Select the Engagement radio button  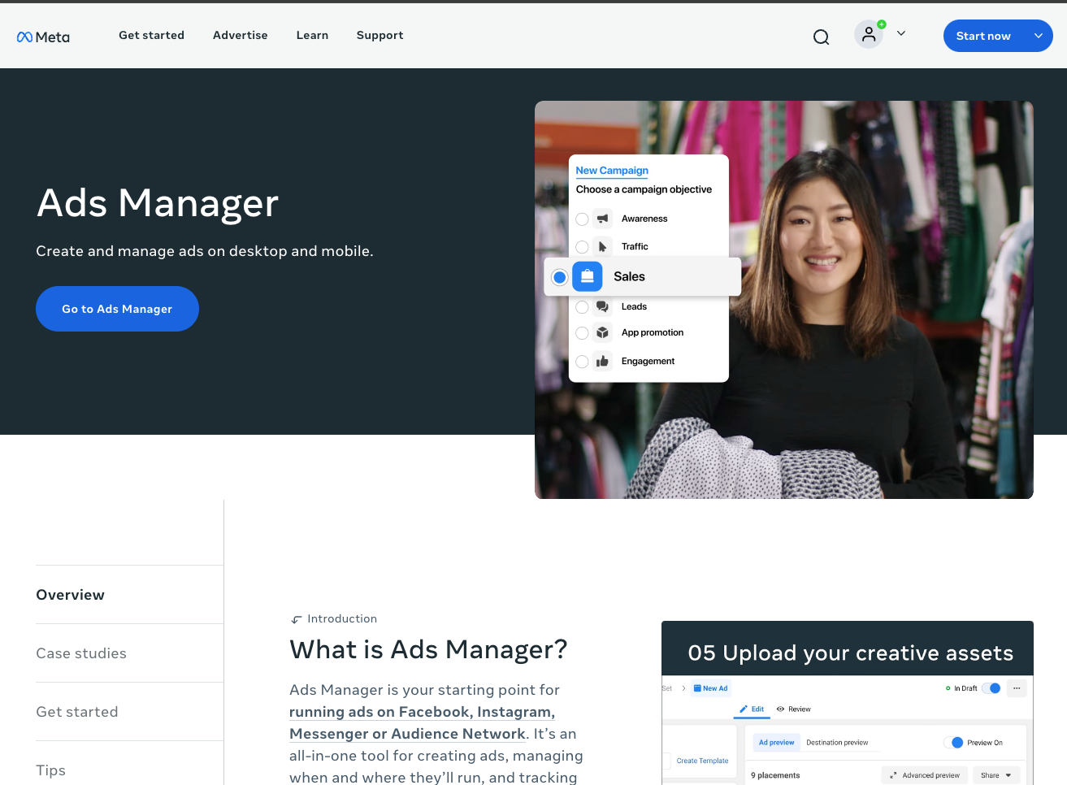(x=582, y=362)
